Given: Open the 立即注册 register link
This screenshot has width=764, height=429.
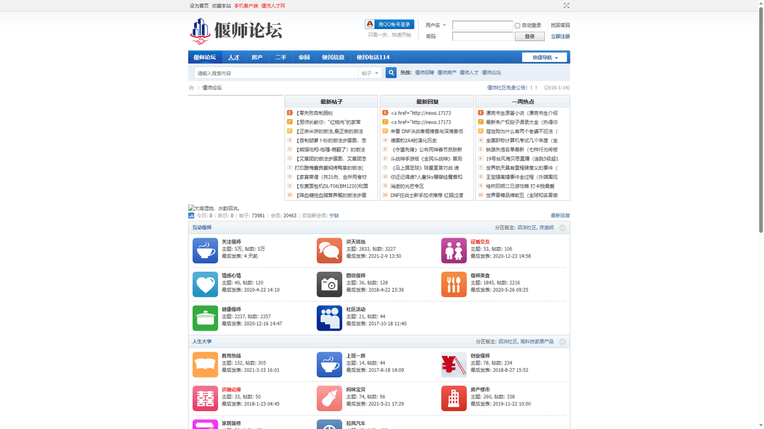Looking at the screenshot, I should pos(560,37).
